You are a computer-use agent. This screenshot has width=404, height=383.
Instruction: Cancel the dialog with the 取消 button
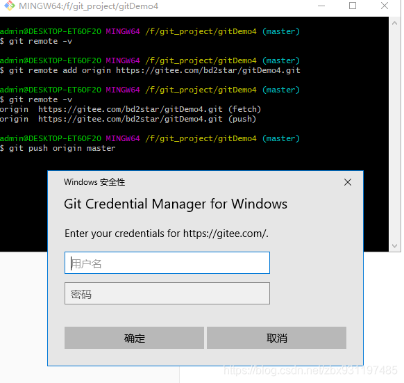click(276, 338)
